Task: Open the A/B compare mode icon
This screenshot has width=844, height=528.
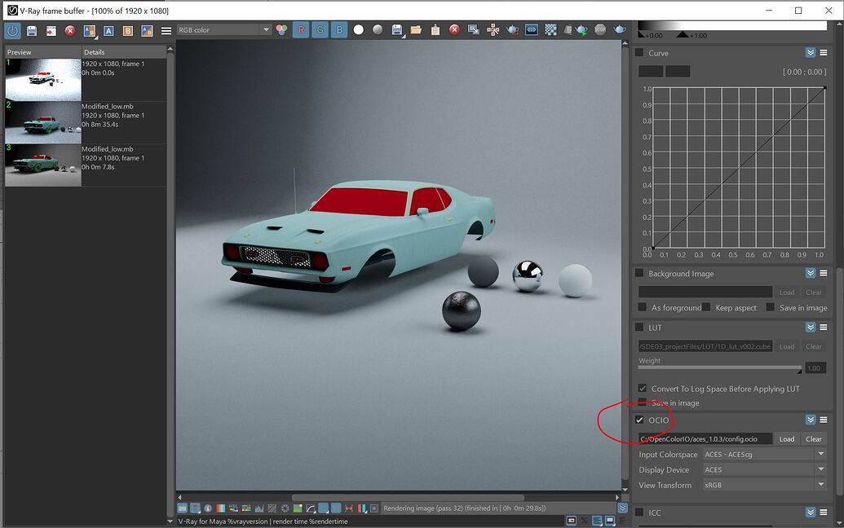Action: [90, 31]
